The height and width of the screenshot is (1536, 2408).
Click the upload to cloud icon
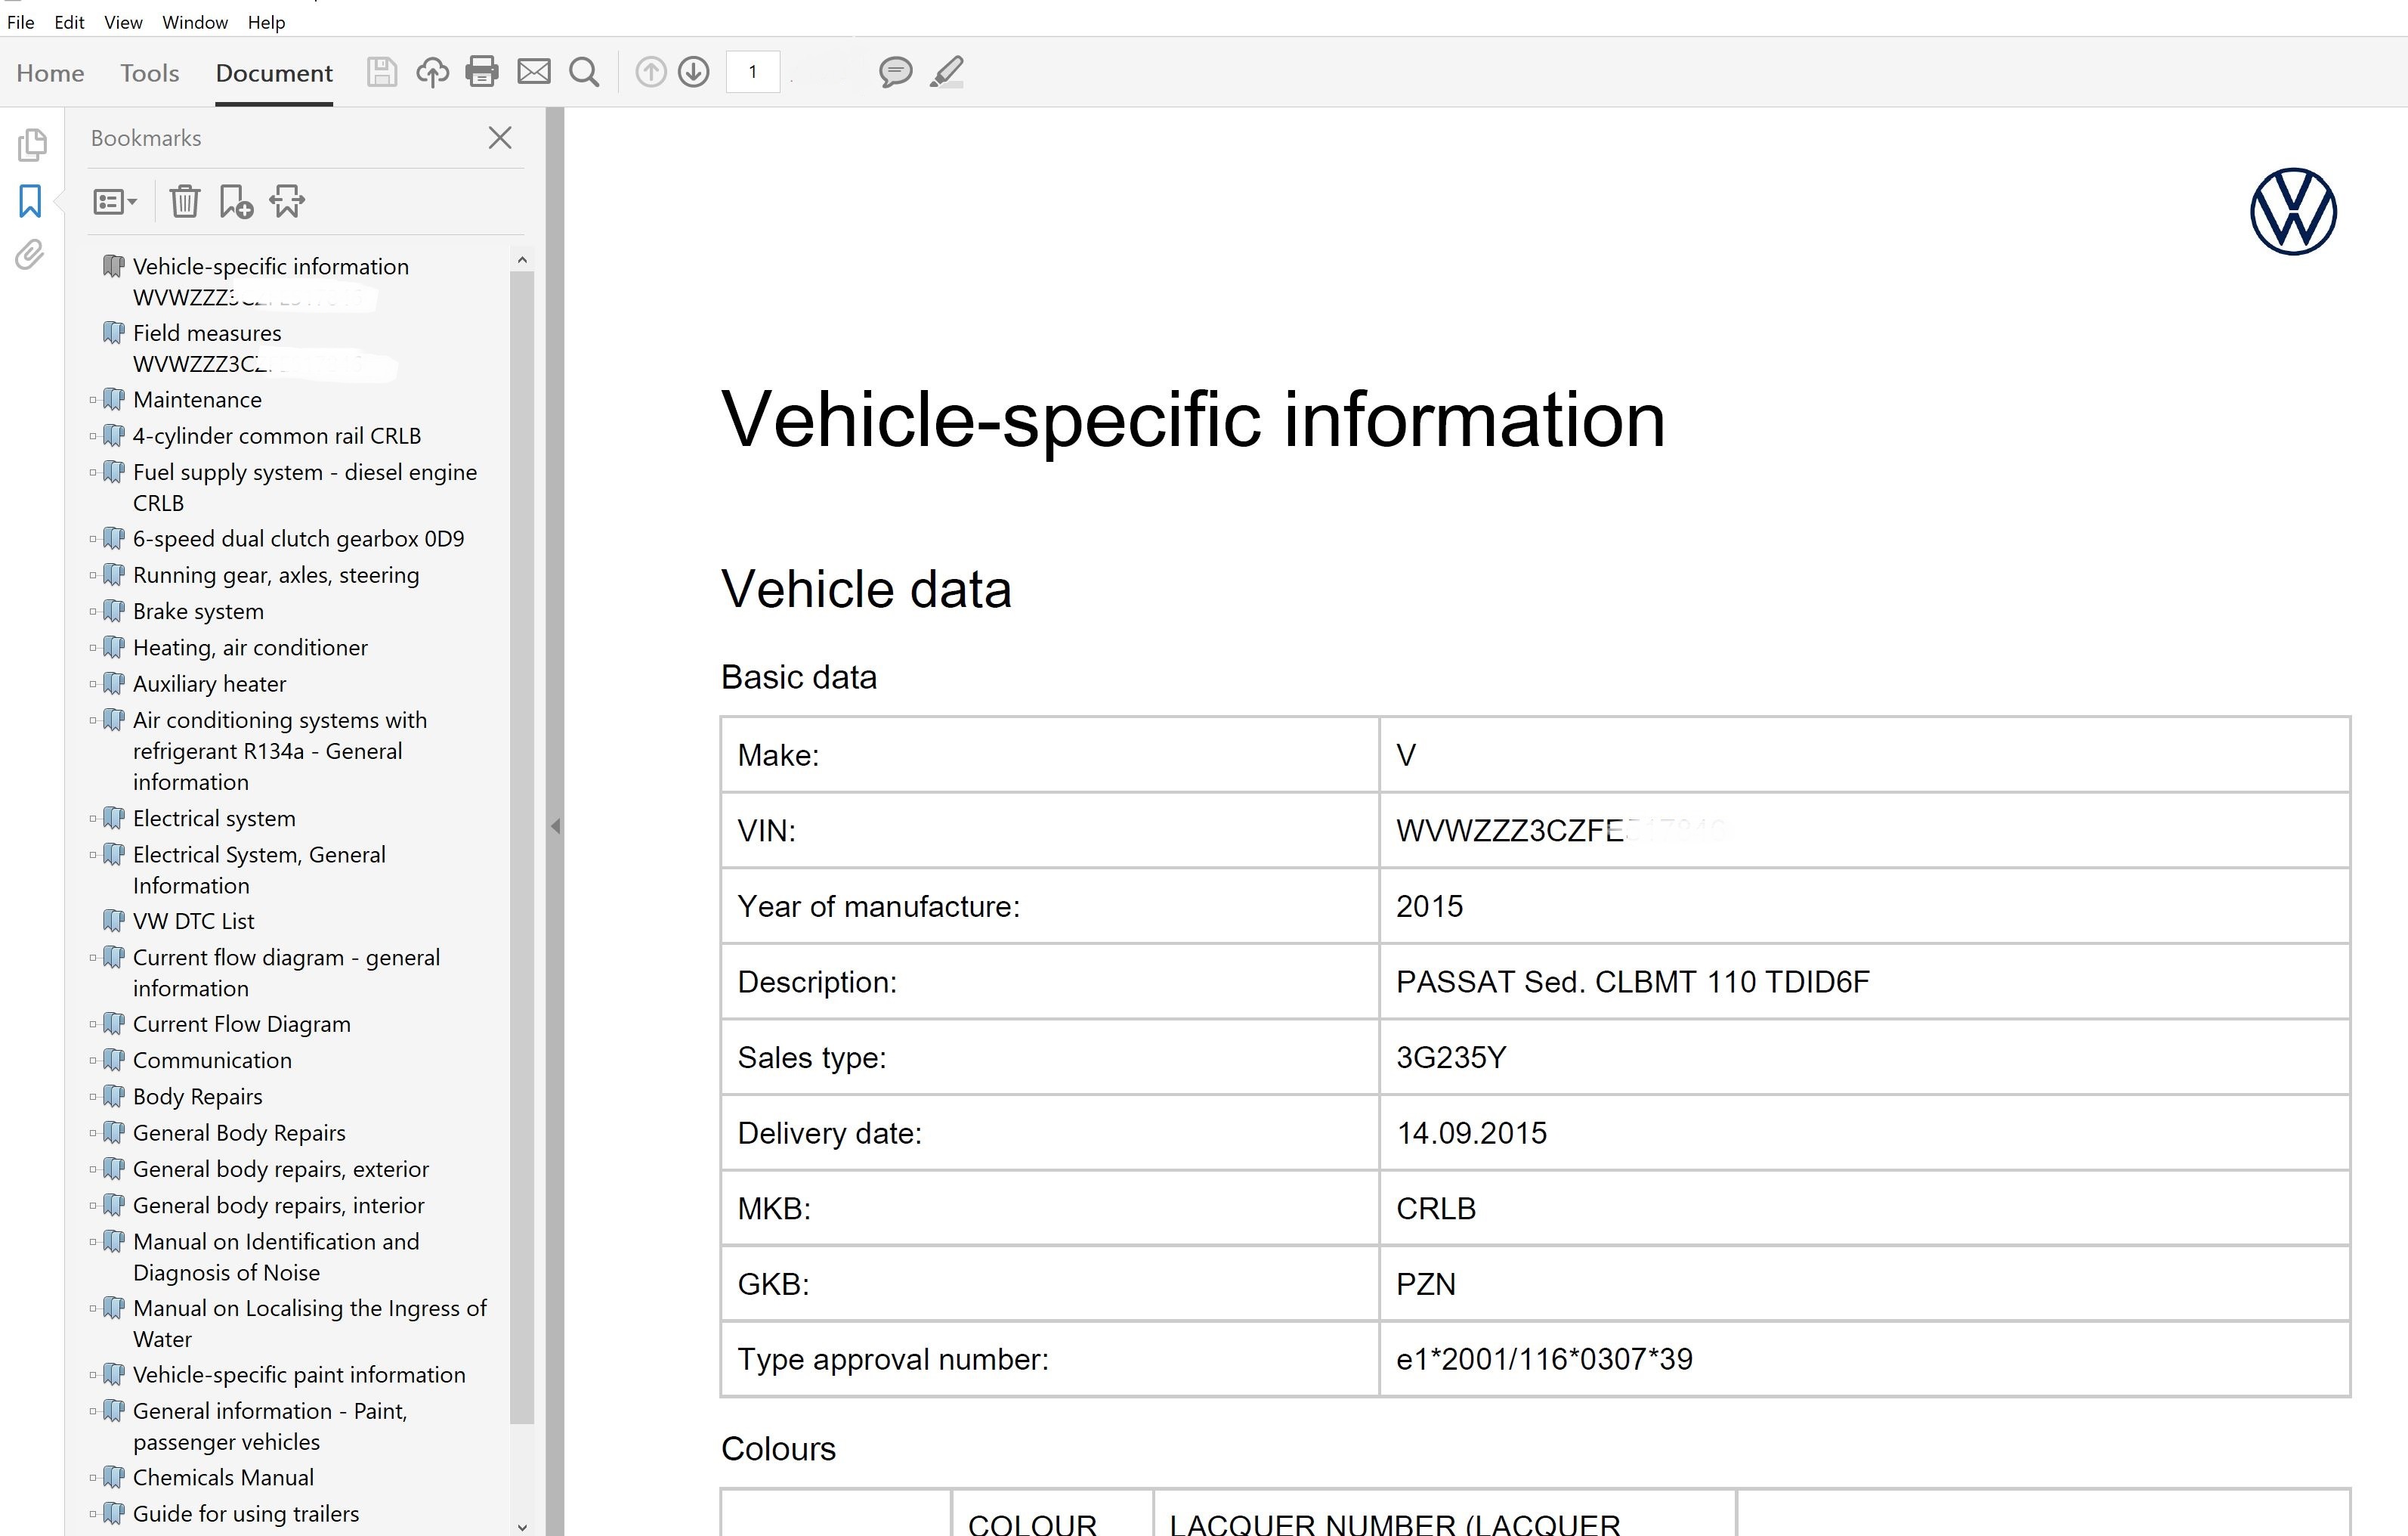pos(432,72)
